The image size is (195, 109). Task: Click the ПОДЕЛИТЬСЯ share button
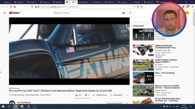click(100, 95)
